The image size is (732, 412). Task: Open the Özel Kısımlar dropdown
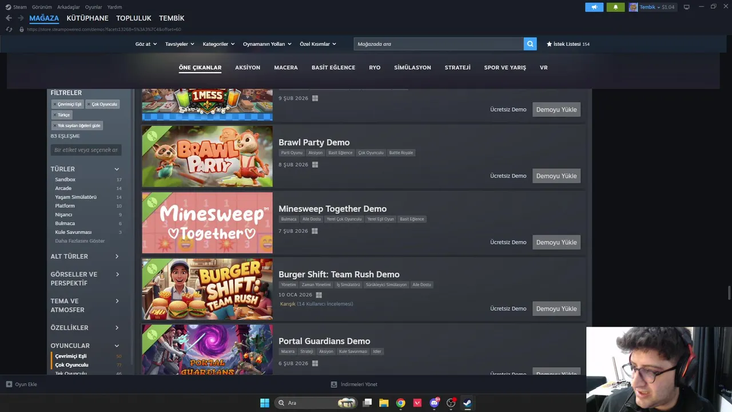click(318, 44)
